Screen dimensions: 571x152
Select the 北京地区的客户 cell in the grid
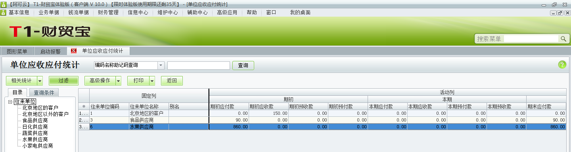(x=149, y=113)
